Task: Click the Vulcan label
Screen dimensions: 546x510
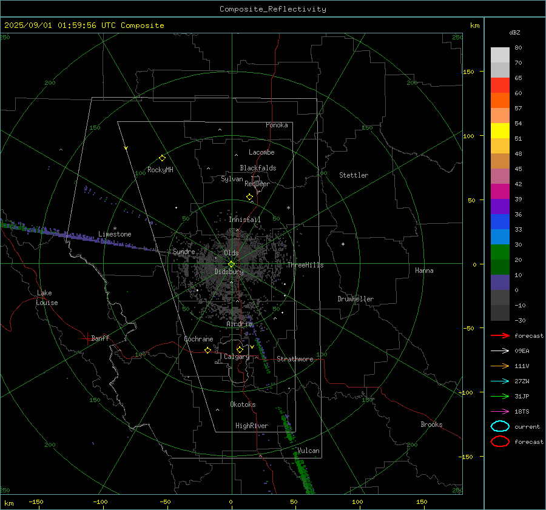Action: tap(308, 451)
